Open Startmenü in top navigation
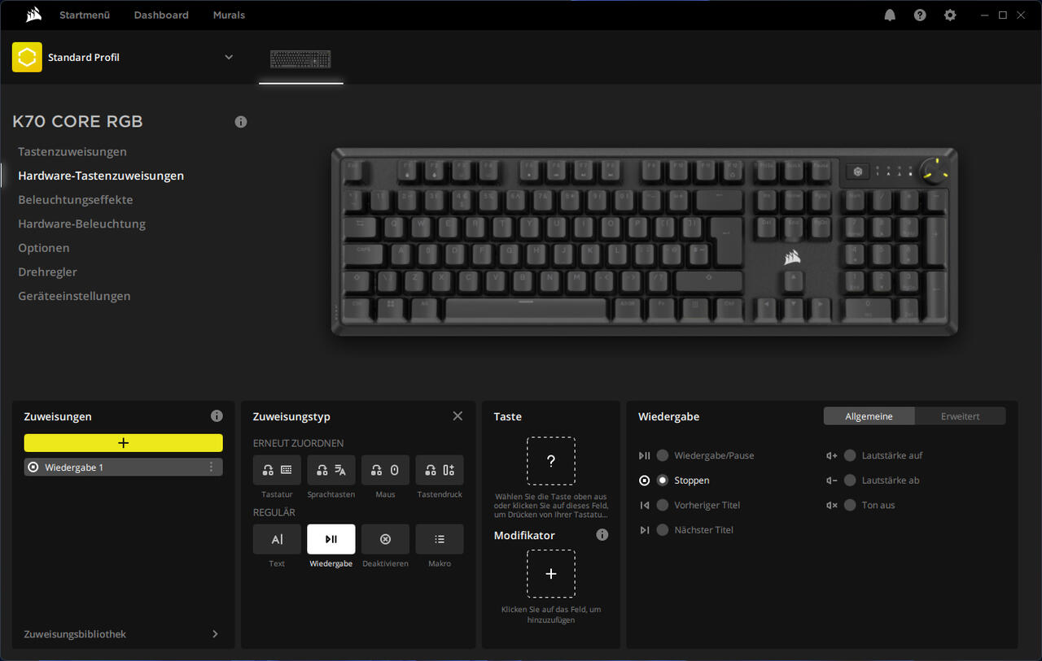1042x661 pixels. [x=85, y=15]
